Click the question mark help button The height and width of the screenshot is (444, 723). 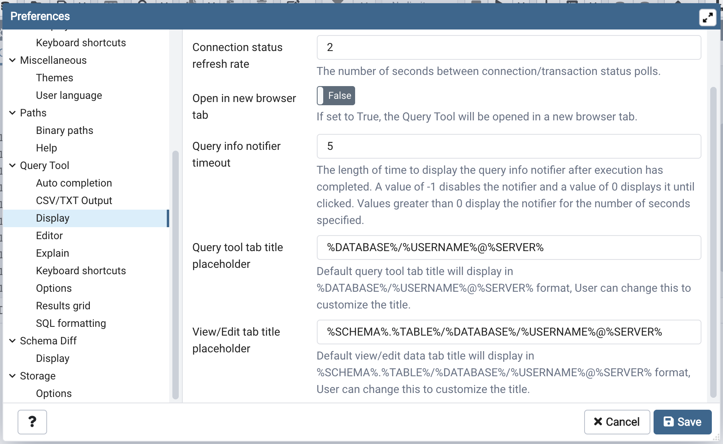coord(32,422)
